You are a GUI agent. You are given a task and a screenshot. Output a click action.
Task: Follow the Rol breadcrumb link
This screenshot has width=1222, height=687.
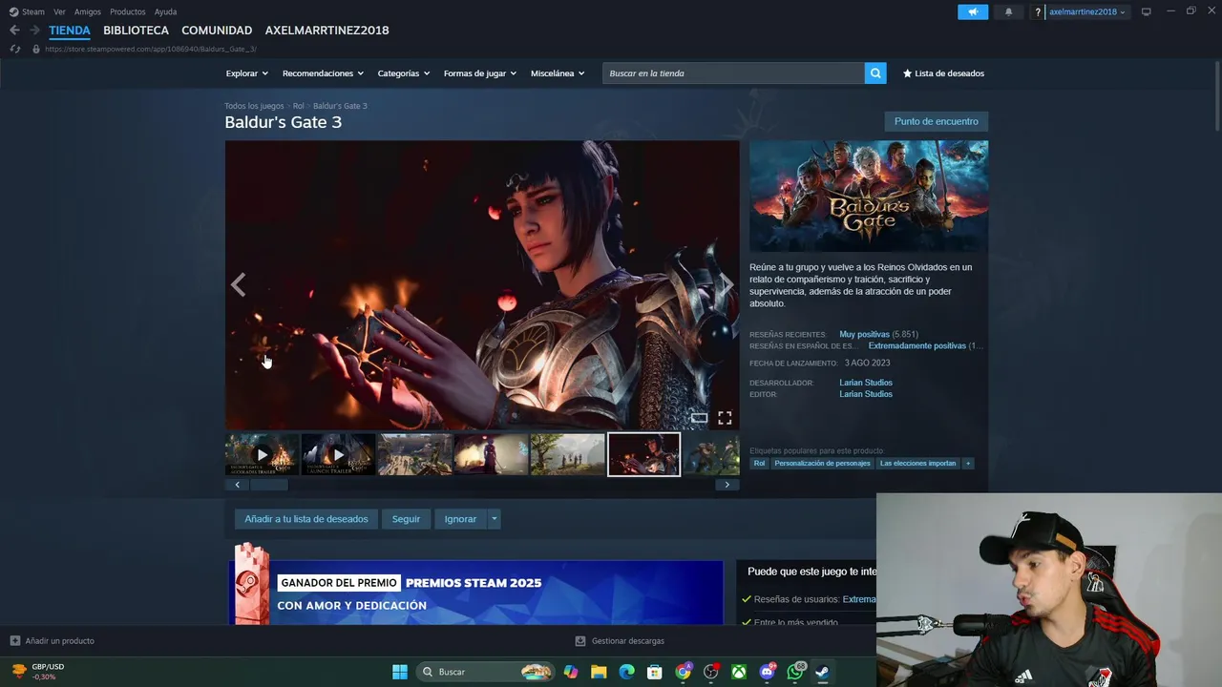click(x=299, y=106)
